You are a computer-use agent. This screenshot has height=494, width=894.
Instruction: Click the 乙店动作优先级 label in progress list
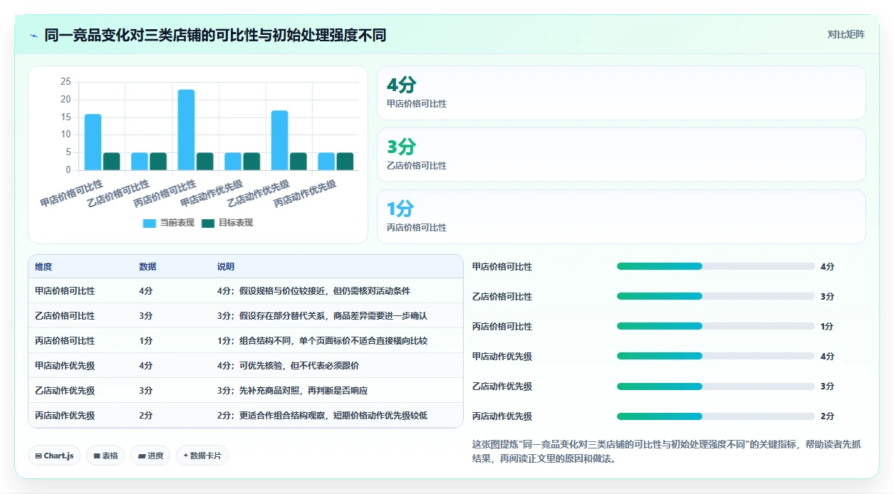point(502,386)
